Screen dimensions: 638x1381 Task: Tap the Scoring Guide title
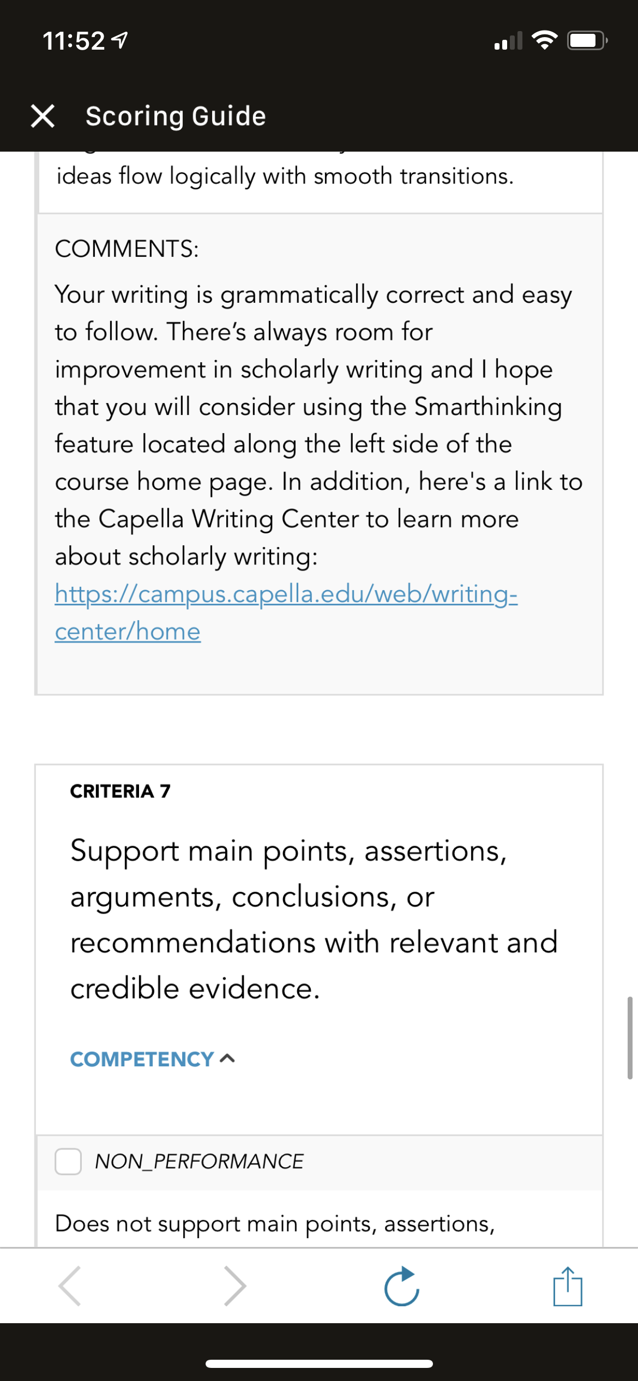(176, 116)
